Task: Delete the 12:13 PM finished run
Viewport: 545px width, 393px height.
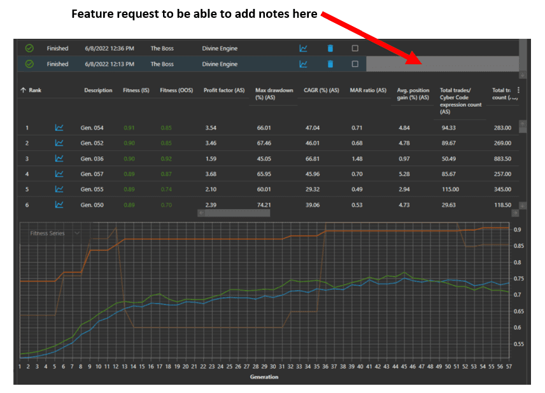Action: (330, 64)
